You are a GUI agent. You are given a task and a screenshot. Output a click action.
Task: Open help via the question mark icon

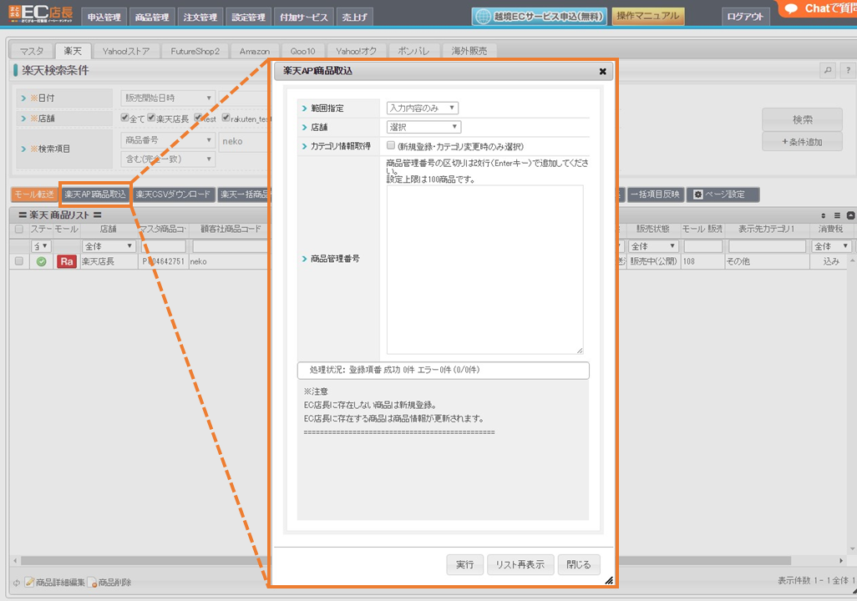(846, 71)
